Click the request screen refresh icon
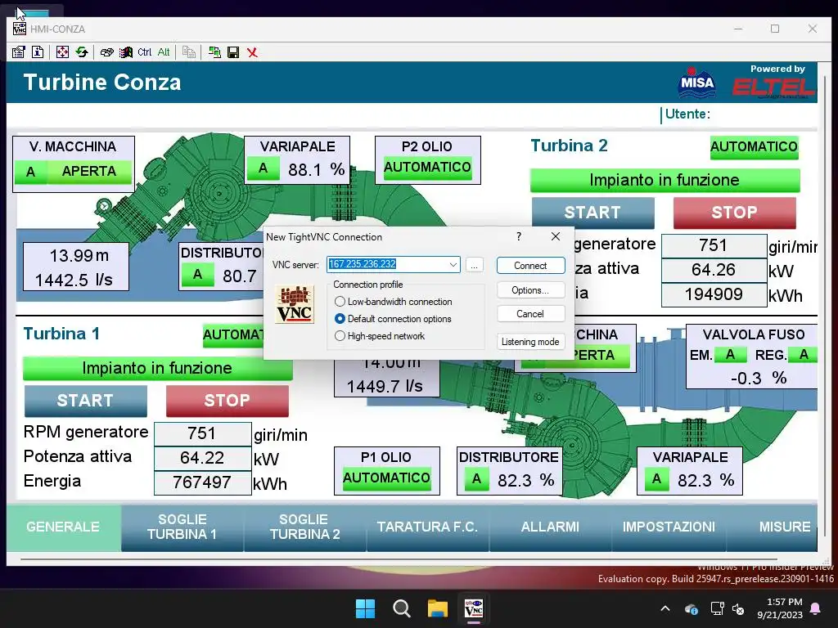 (x=82, y=52)
